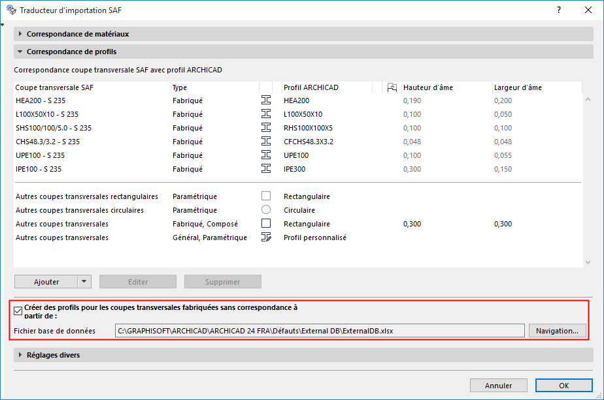Click the profile icon in the CHS48.3/3.2 row
The height and width of the screenshot is (400, 604).
pos(266,141)
